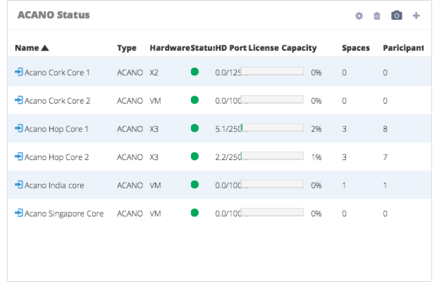Open the Acano India core link
Image resolution: width=439 pixels, height=282 pixels.
(54, 185)
